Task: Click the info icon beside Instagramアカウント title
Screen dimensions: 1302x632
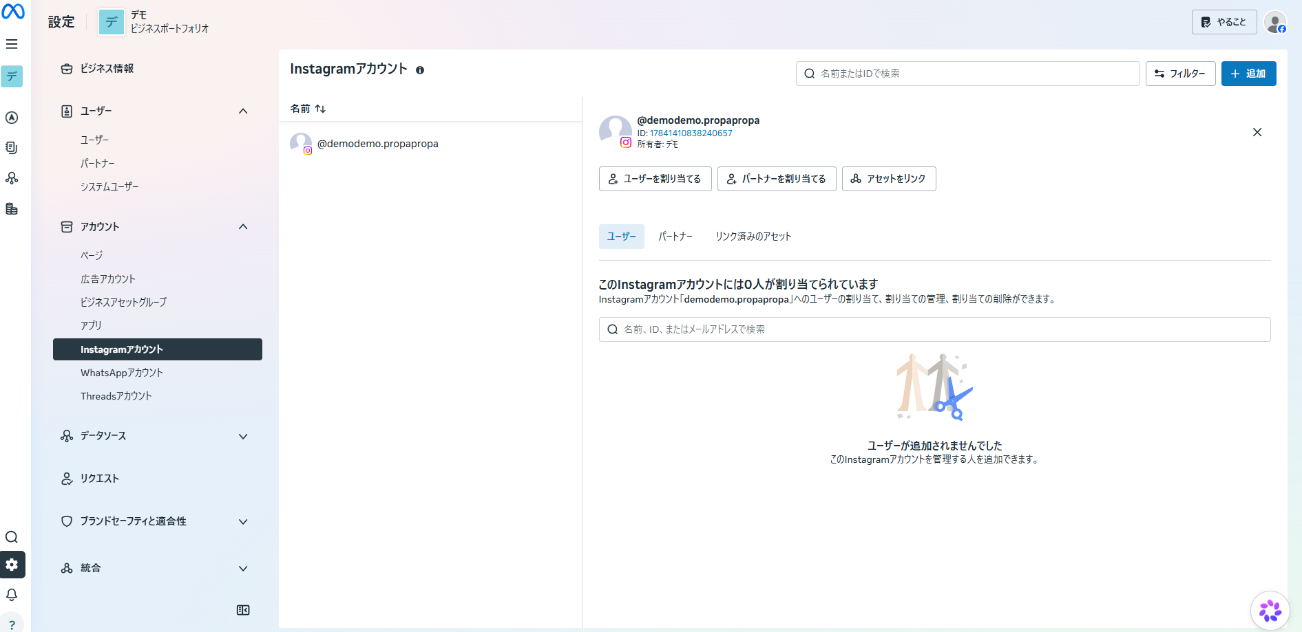Action: click(x=420, y=70)
